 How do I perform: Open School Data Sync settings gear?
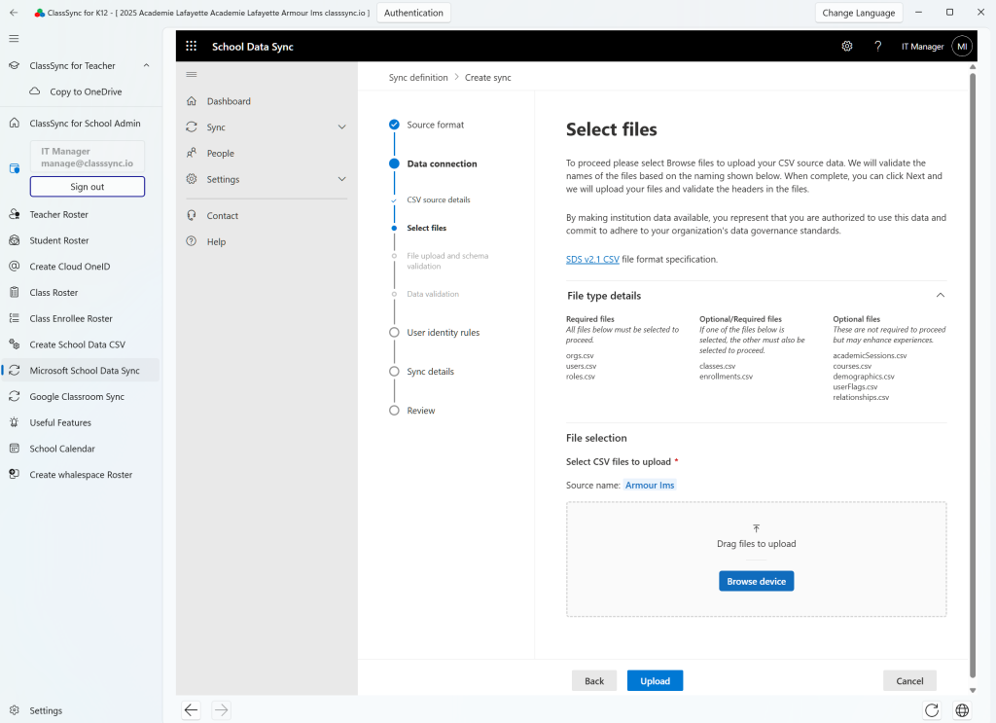[847, 47]
